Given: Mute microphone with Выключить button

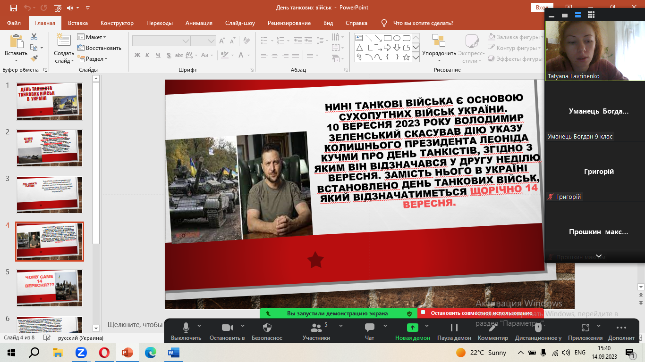Looking at the screenshot, I should pos(186,331).
